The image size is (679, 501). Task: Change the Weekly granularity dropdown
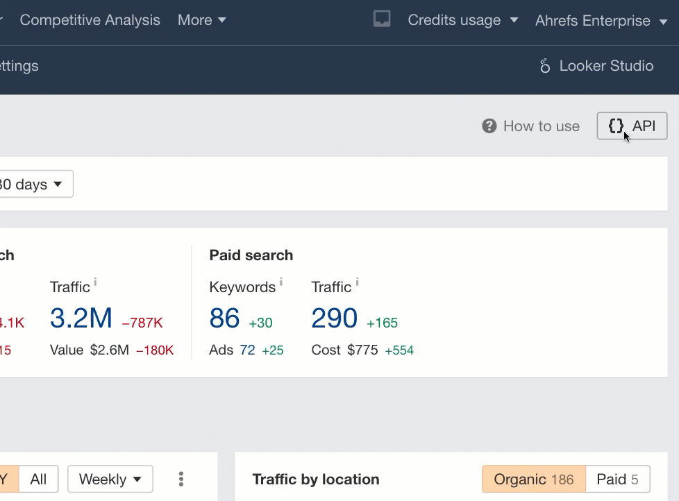click(x=110, y=479)
